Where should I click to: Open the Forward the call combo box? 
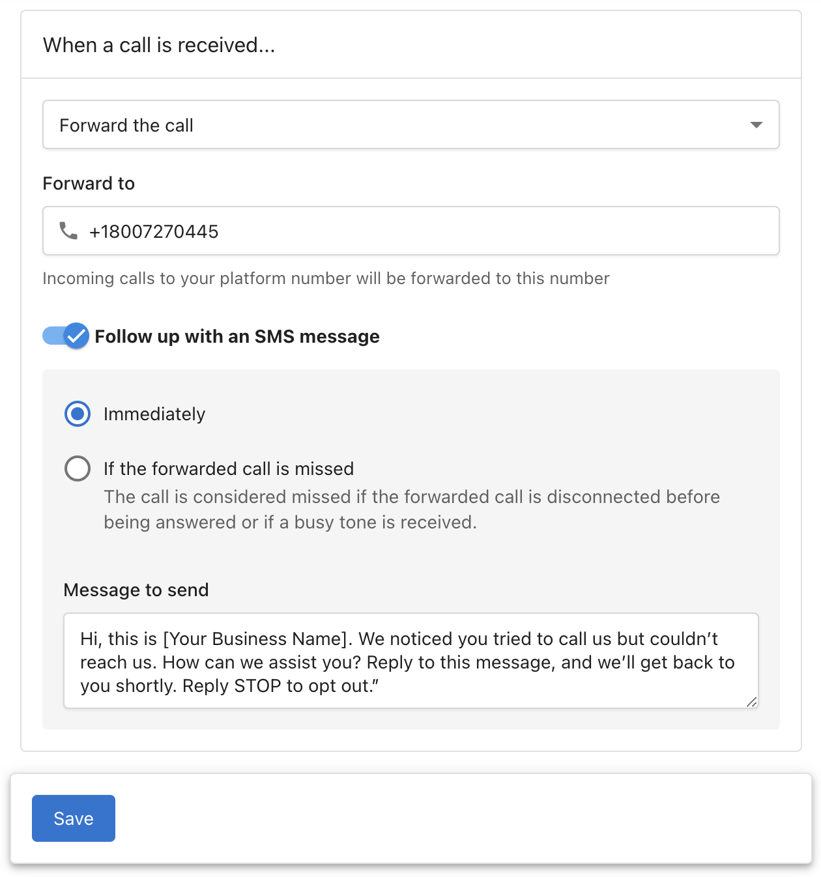coord(411,124)
